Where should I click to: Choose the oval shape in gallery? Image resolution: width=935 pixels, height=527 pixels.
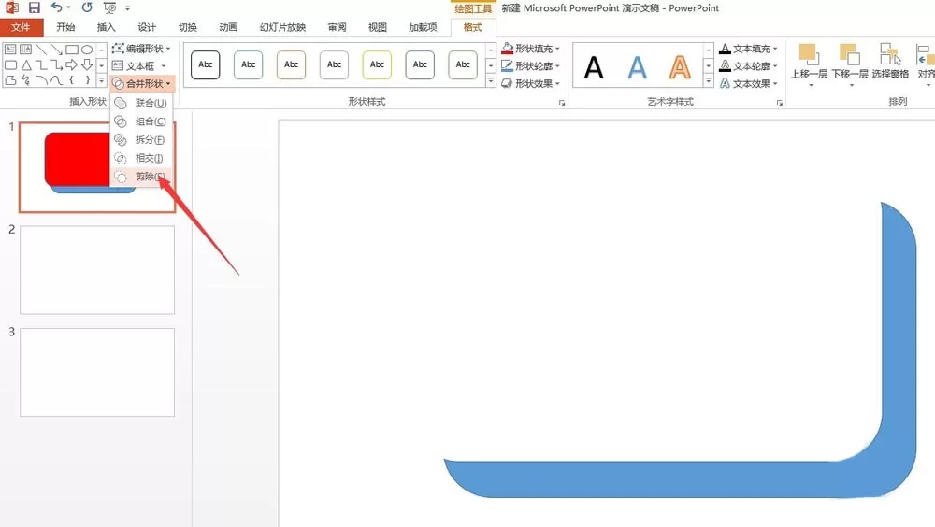87,50
